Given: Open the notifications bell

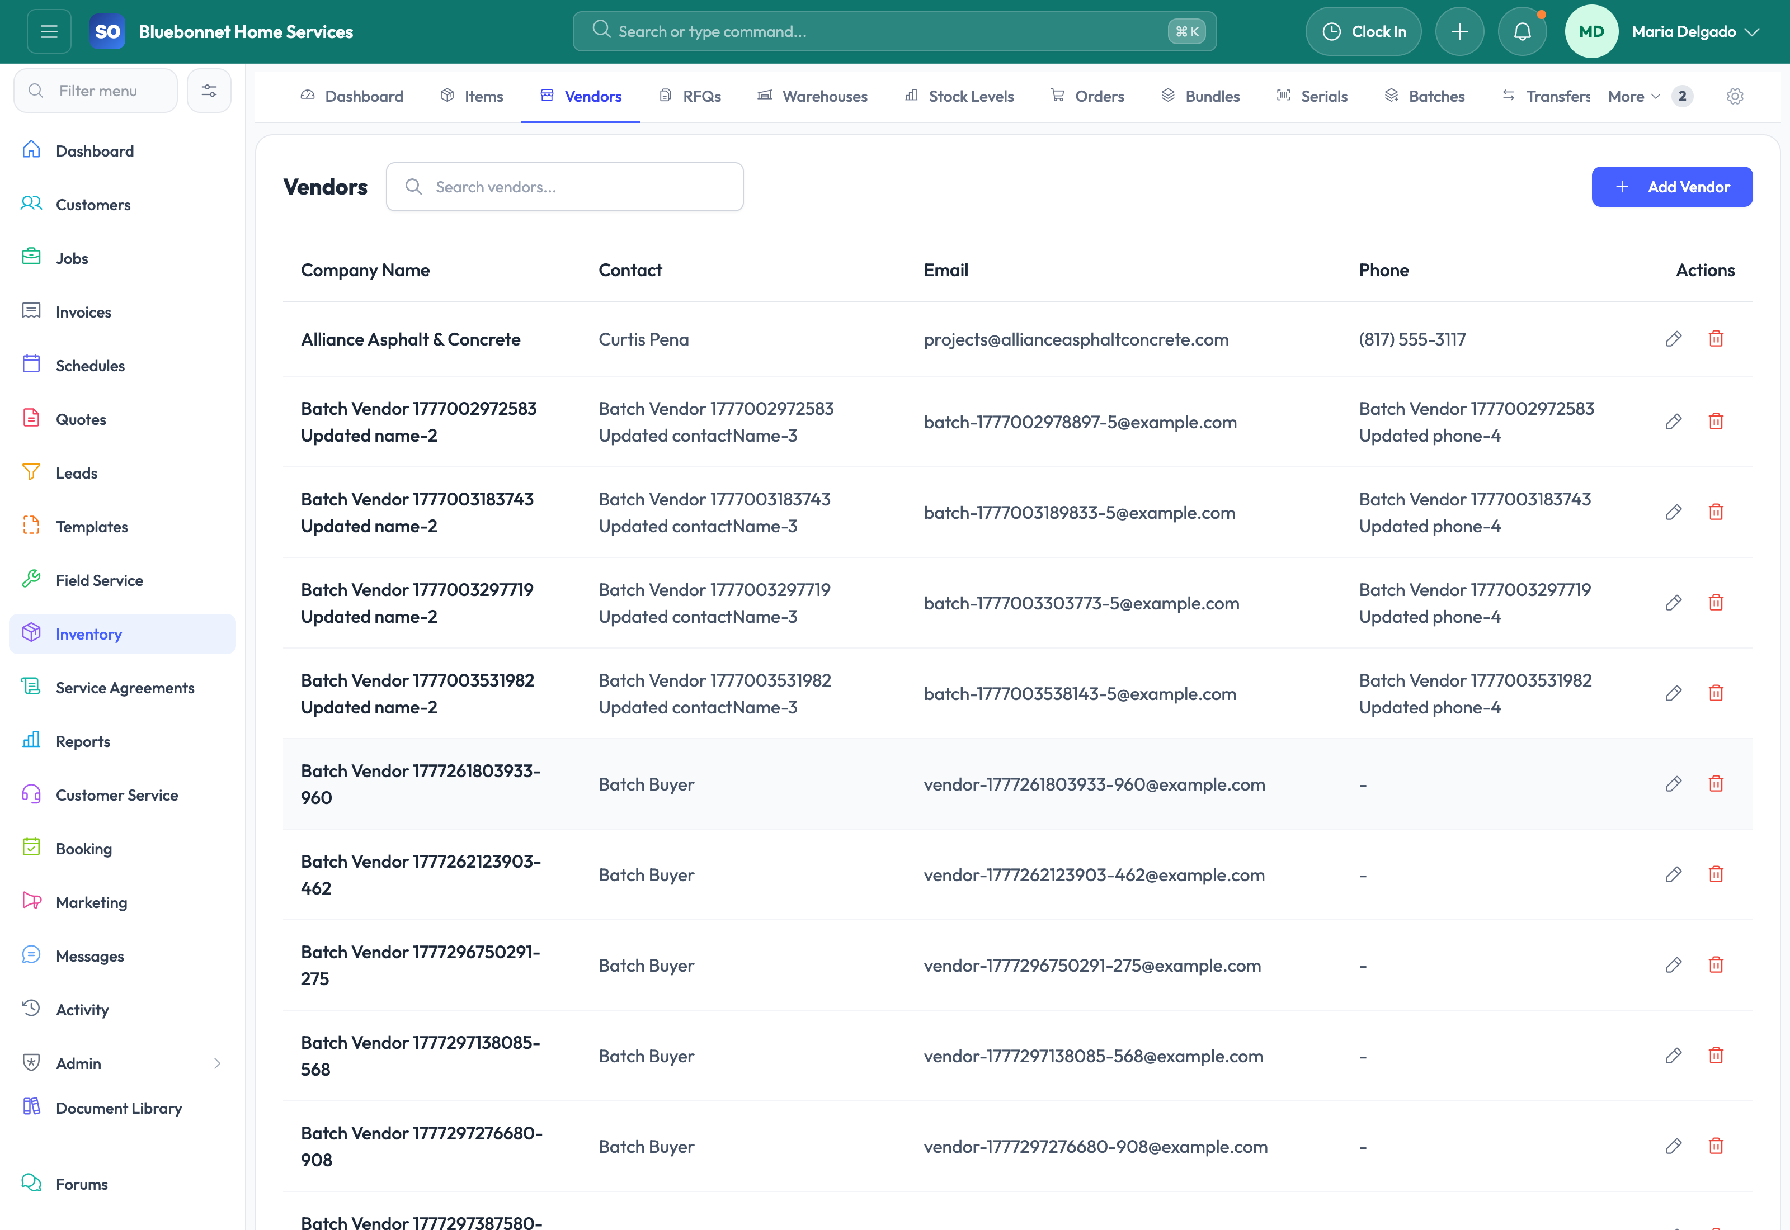Looking at the screenshot, I should tap(1521, 32).
